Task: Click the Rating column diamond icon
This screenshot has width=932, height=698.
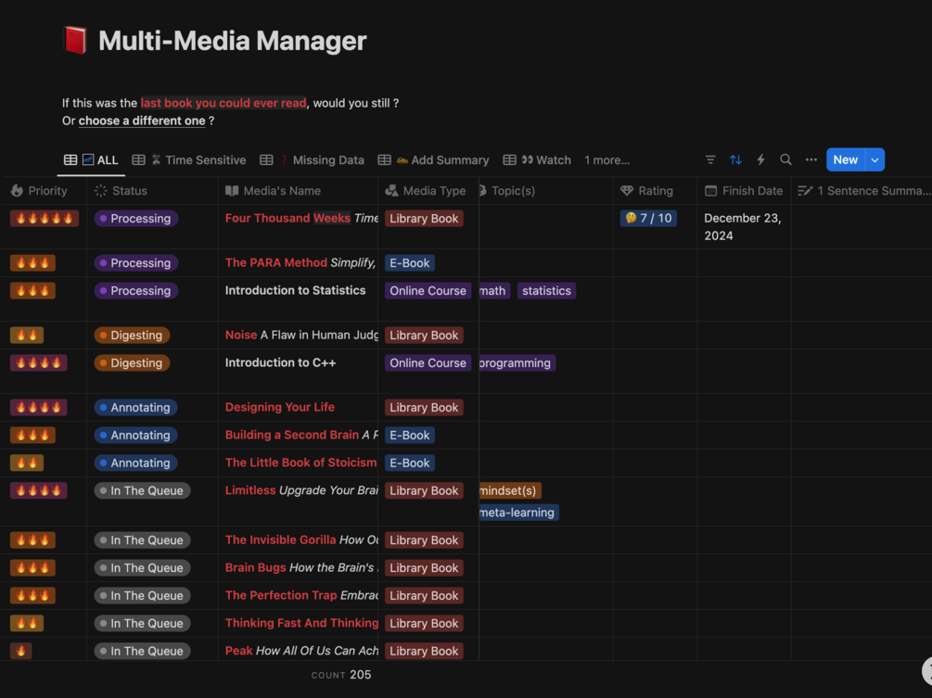Action: (x=627, y=191)
